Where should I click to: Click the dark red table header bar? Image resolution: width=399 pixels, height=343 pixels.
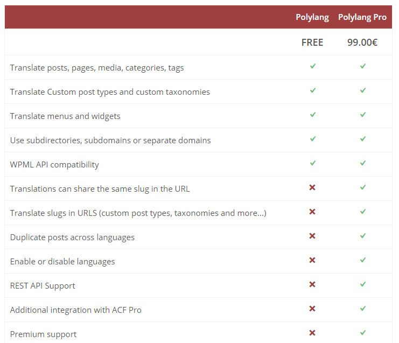pos(145,17)
